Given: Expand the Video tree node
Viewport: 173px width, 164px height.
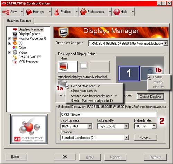Looking at the screenshot, I should point(10,52).
